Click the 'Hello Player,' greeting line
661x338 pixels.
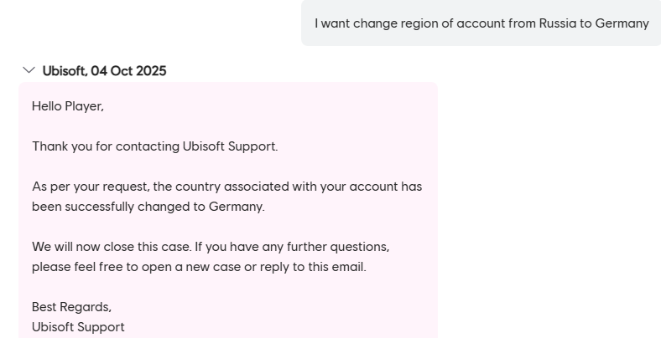pos(67,106)
